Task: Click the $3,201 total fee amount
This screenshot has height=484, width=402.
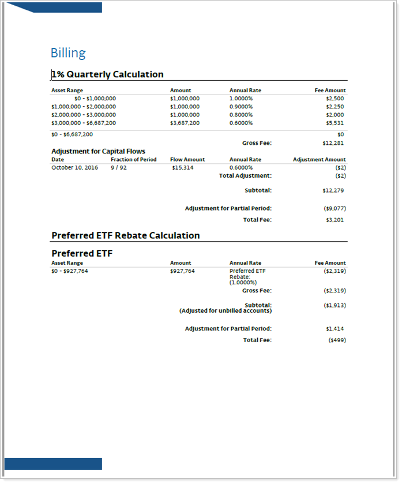Action: 335,220
